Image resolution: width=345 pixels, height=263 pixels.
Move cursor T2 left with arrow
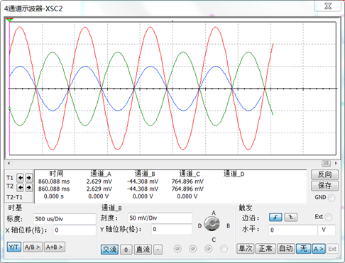point(21,187)
